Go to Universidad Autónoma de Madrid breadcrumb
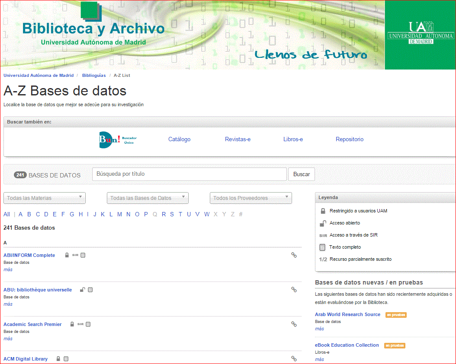This screenshot has width=456, height=364. [x=39, y=75]
